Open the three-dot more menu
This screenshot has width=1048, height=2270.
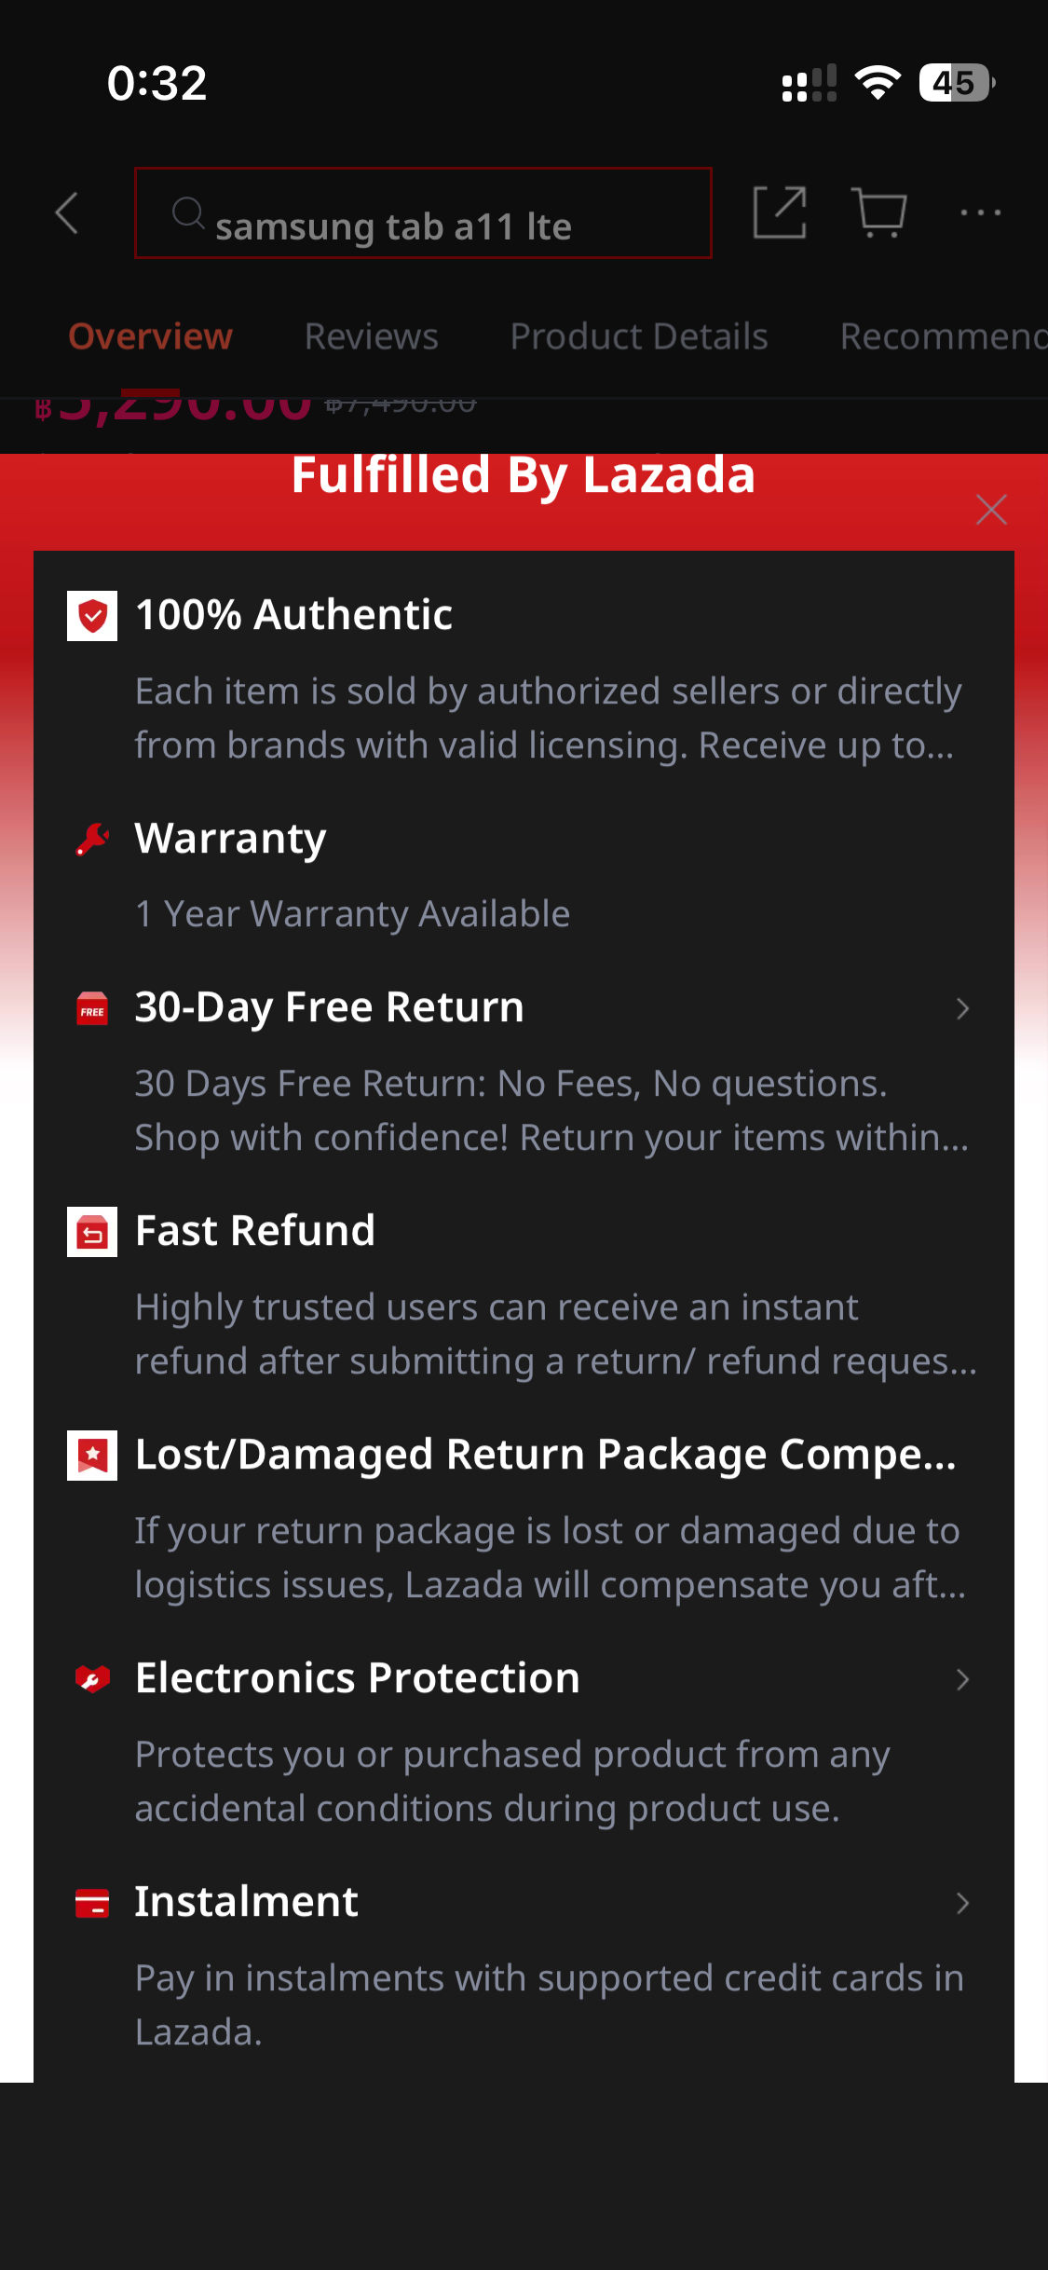tap(981, 213)
